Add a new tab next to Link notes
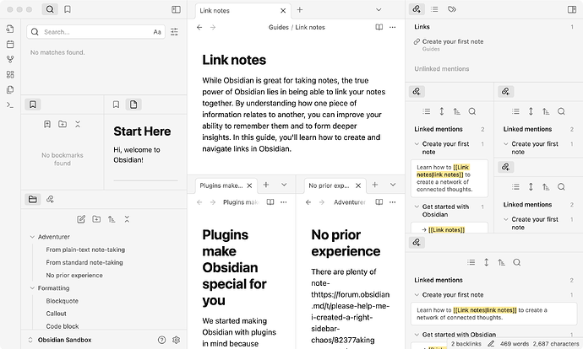Screen dimensions: 583x349 point(300,10)
